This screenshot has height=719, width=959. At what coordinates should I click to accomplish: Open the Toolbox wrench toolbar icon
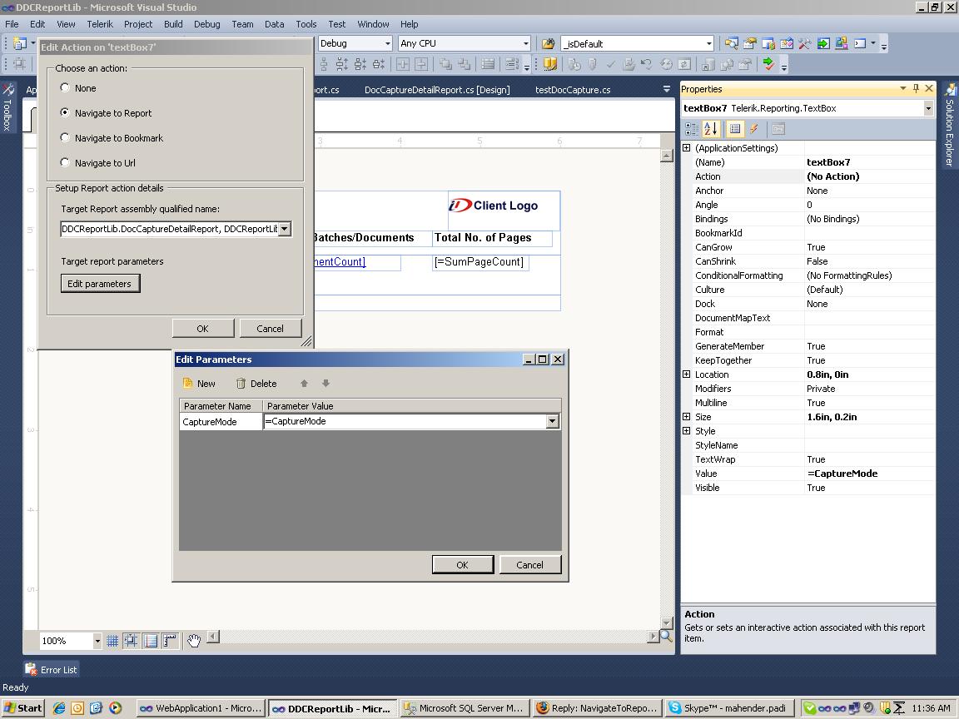tap(805, 43)
